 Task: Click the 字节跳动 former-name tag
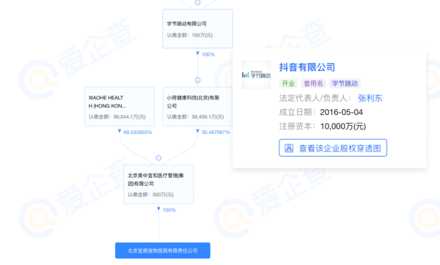tap(345, 83)
